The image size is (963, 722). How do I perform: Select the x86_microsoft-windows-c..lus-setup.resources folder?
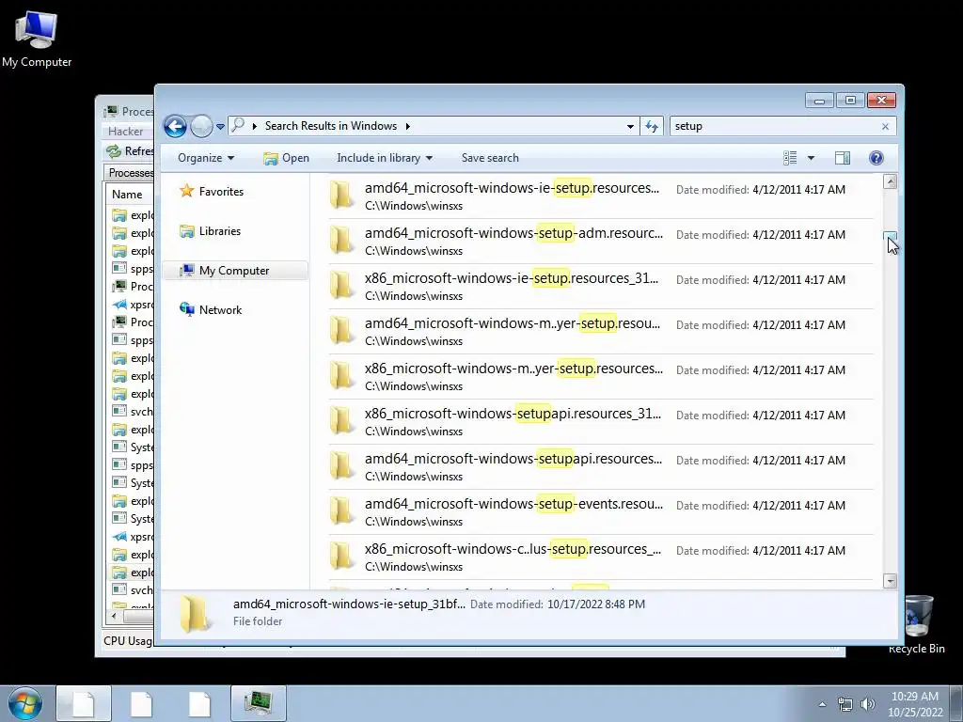point(601,557)
